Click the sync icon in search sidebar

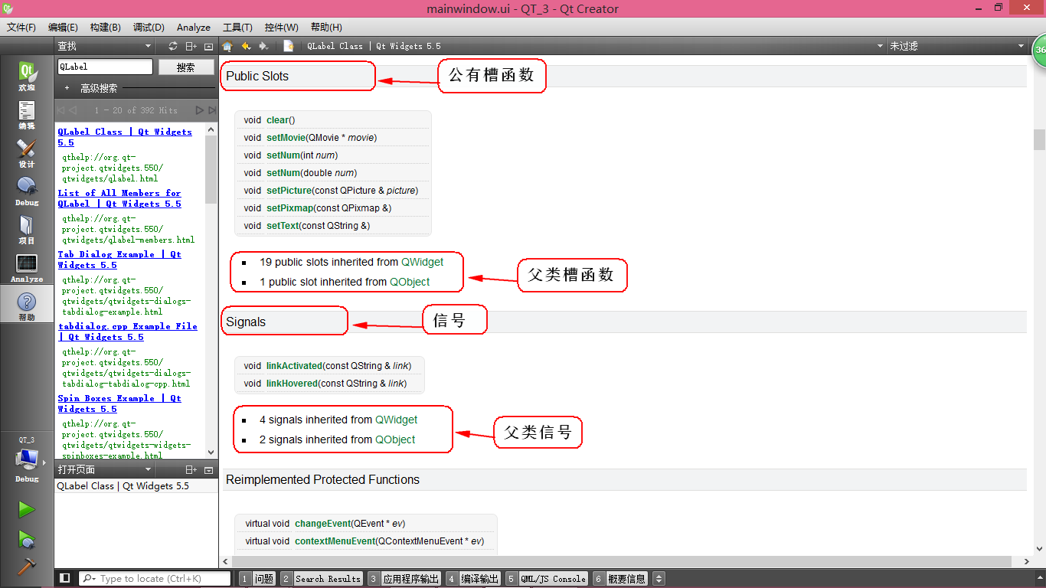(x=173, y=46)
